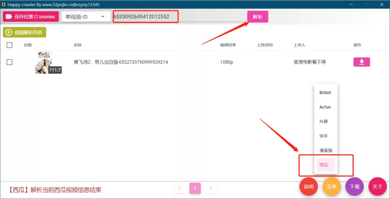390x199 pixels.
Task: Click the round 关于 button
Action: pyautogui.click(x=378, y=187)
